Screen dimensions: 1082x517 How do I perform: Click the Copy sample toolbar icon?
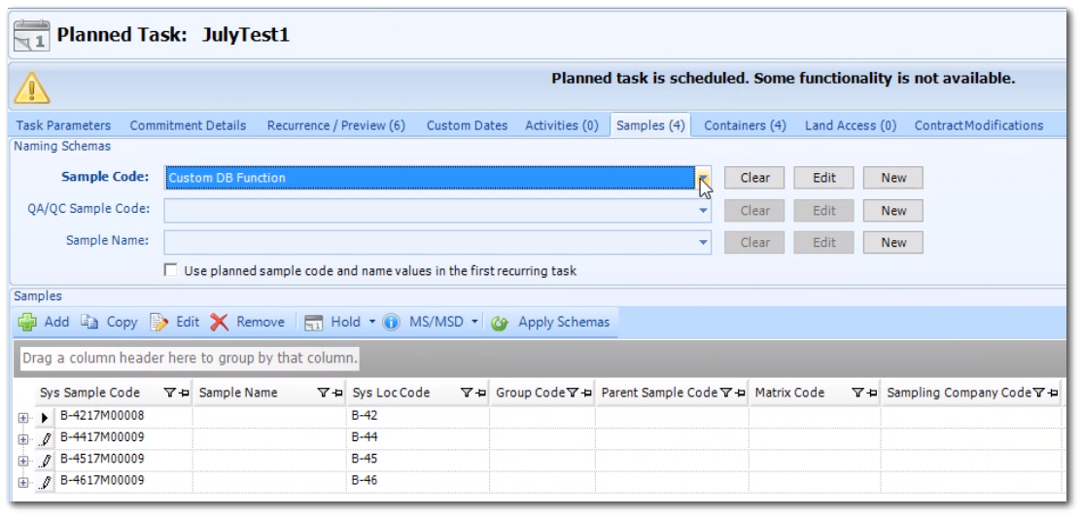coord(89,323)
